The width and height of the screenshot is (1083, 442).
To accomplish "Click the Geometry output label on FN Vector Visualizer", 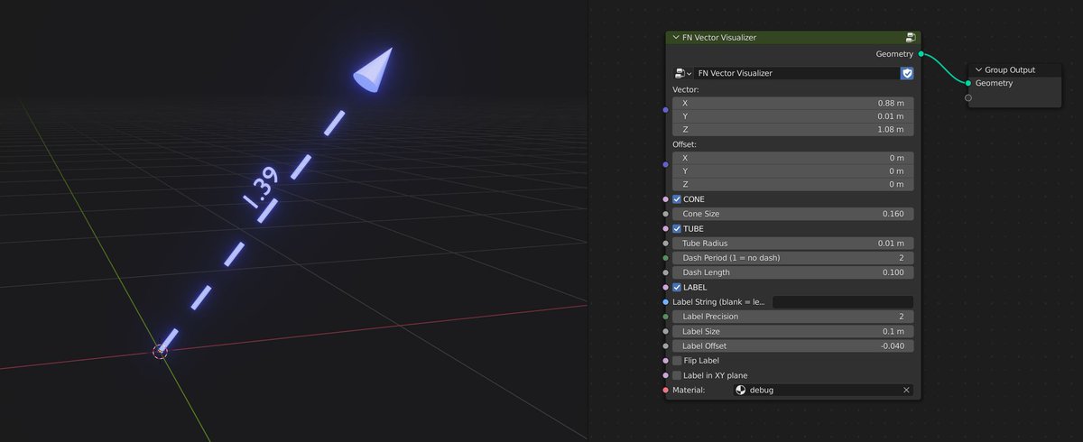I will (894, 54).
